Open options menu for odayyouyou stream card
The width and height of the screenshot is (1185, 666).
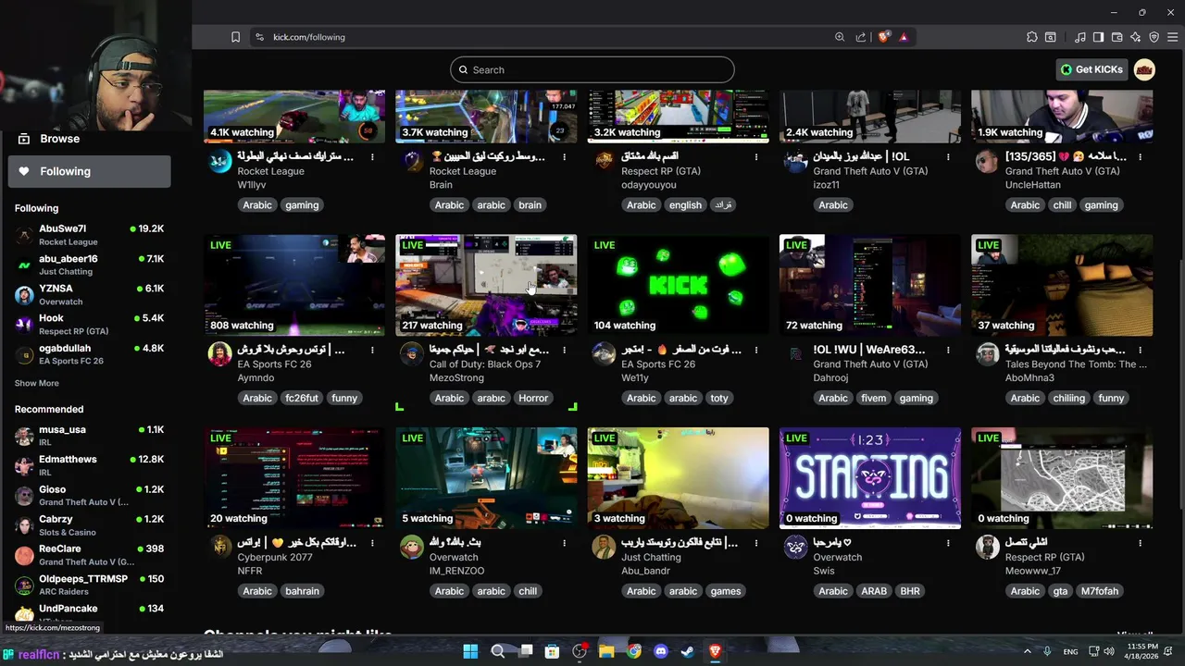tap(756, 157)
